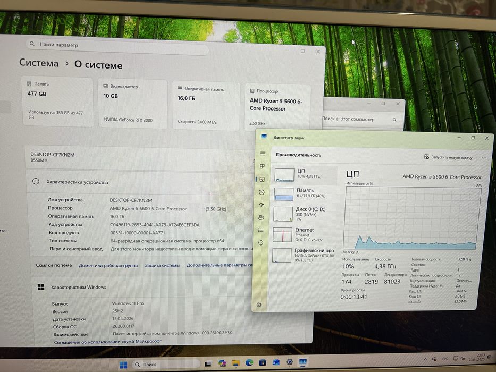Open 'Домен или рабочая группа' link
This screenshot has width=496, height=372.
(108, 265)
